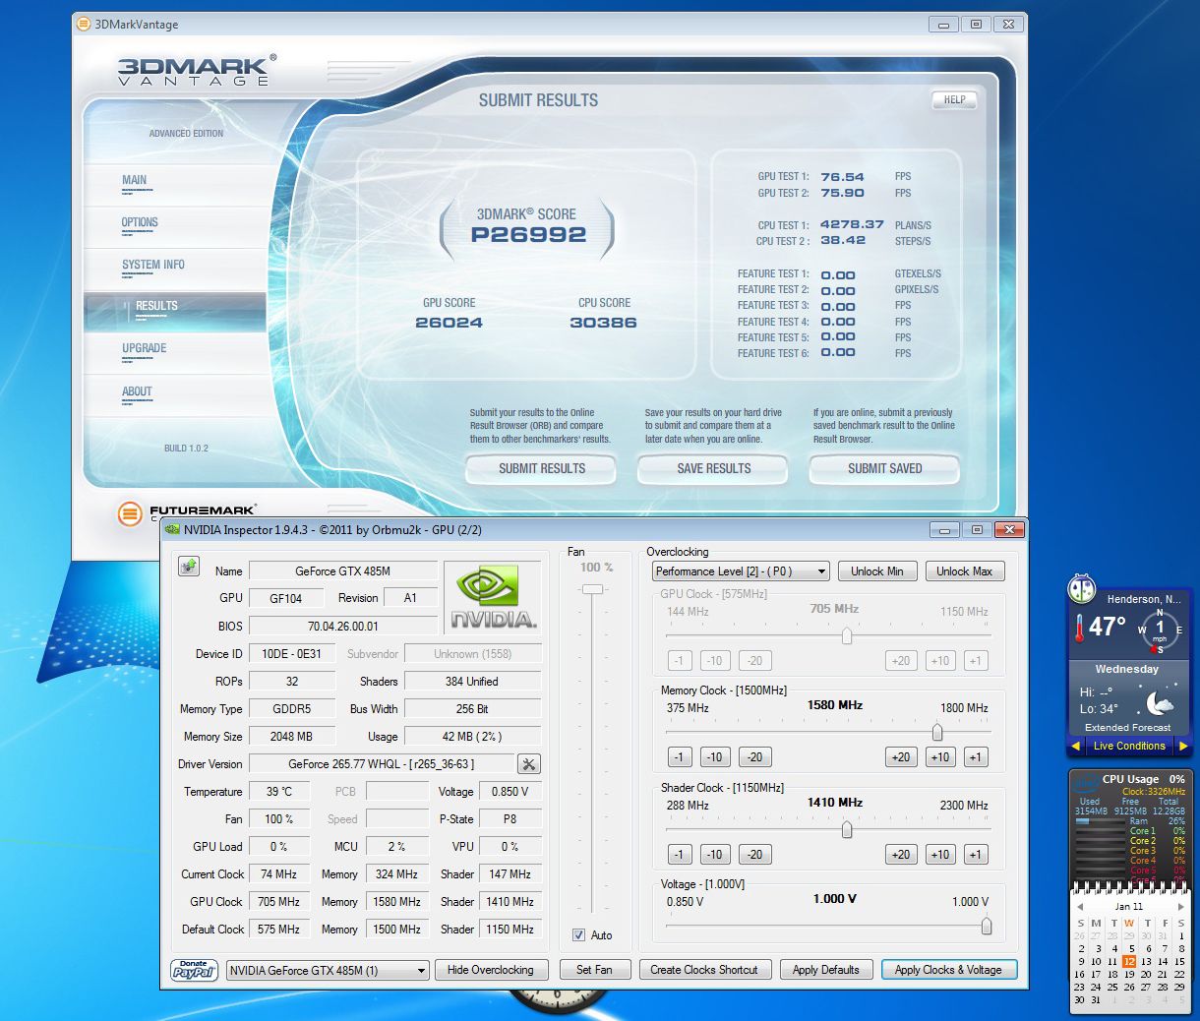Open the GPU selection dropdown
The height and width of the screenshot is (1021, 1200).
pos(328,970)
